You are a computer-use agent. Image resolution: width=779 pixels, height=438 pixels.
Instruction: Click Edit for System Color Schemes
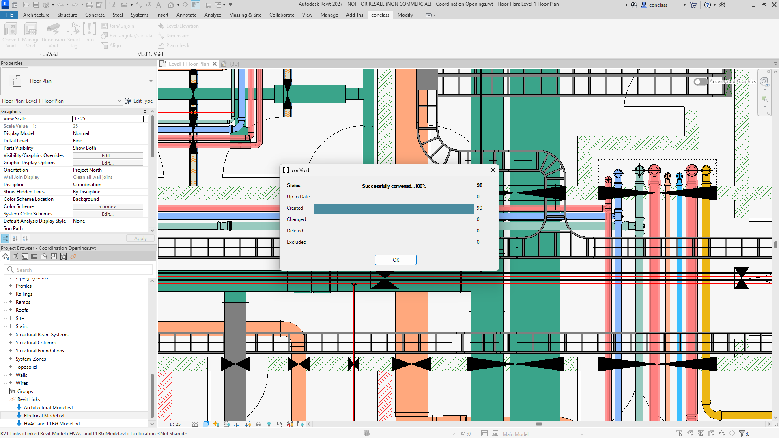click(108, 214)
